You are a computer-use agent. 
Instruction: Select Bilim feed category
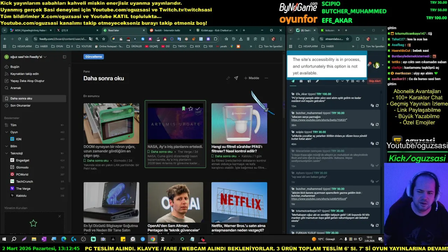click(14, 146)
